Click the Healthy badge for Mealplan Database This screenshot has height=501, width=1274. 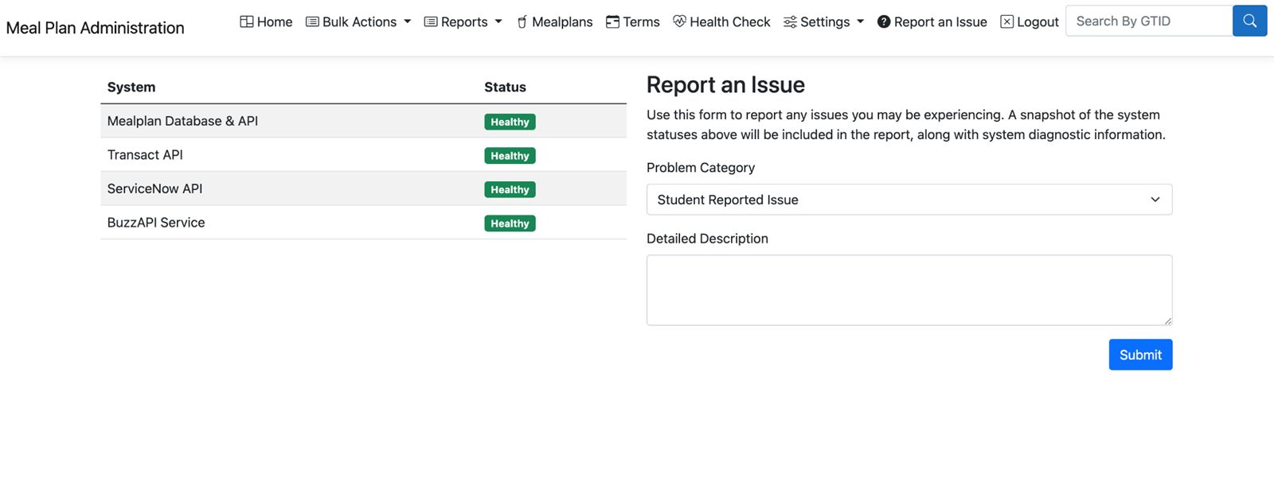[510, 122]
